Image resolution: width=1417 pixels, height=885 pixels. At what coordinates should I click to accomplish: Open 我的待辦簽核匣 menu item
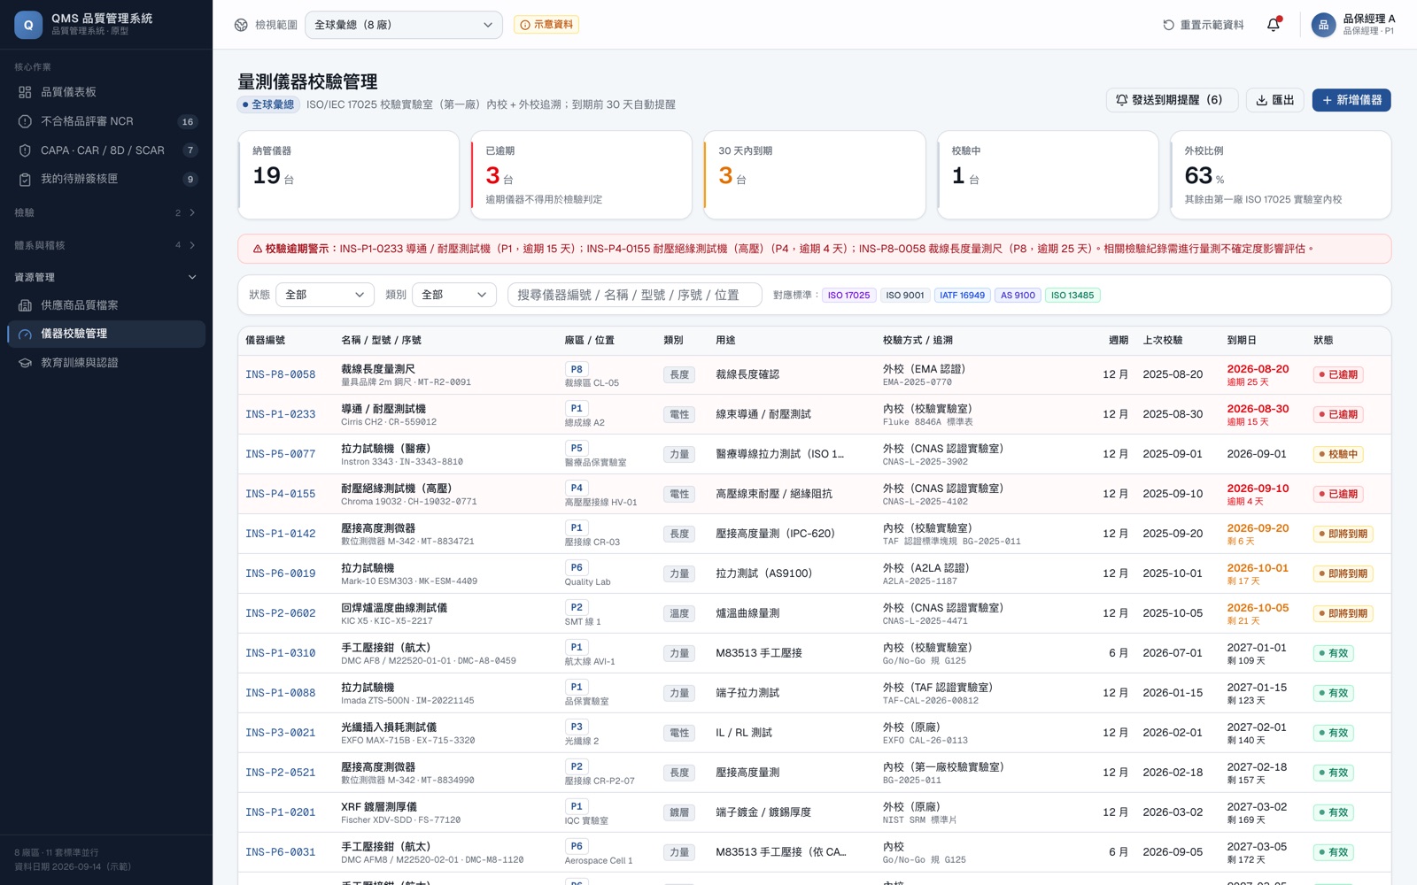[x=106, y=179]
